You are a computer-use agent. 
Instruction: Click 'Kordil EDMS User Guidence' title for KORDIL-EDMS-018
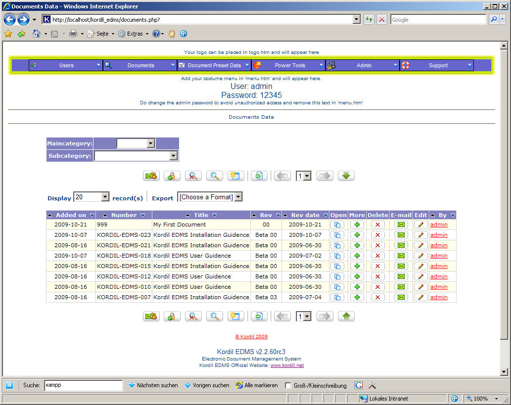click(x=192, y=256)
